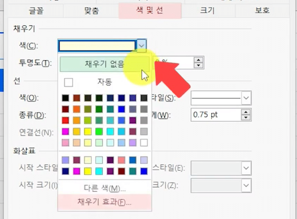Open the arrow end style (E) dropdown
Viewport: 297px width, 219px height.
point(246,168)
